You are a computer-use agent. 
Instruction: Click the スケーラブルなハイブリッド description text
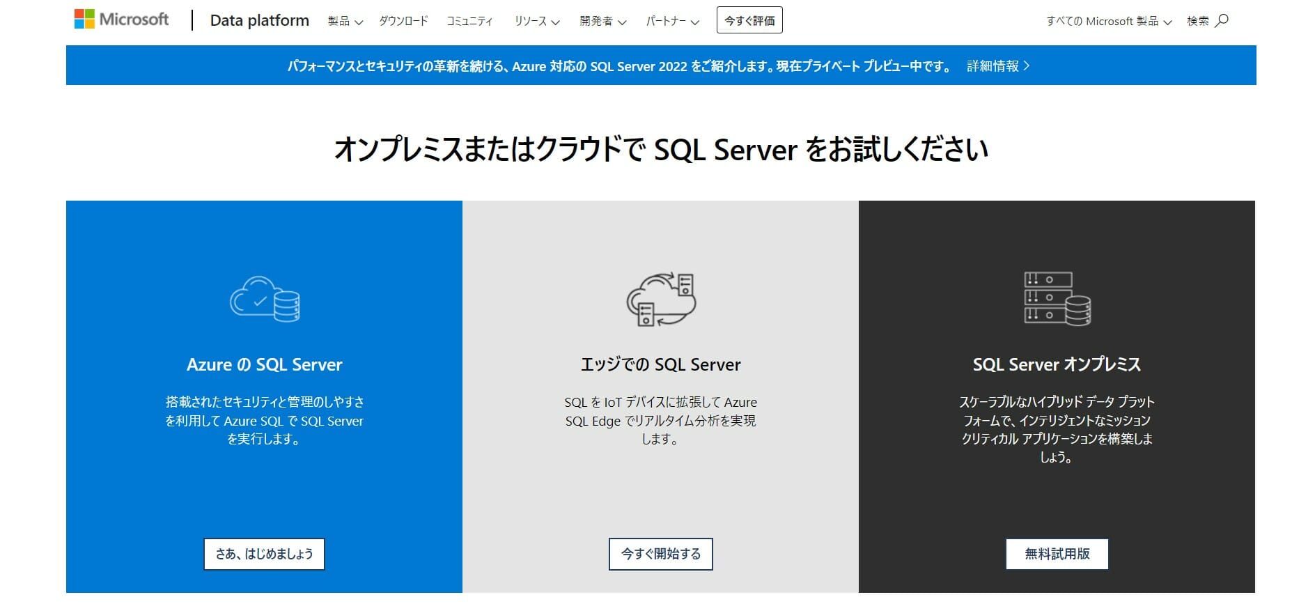(1057, 429)
